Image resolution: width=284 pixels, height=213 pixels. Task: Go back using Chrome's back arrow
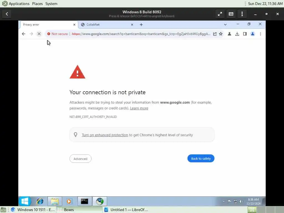pyautogui.click(x=24, y=34)
